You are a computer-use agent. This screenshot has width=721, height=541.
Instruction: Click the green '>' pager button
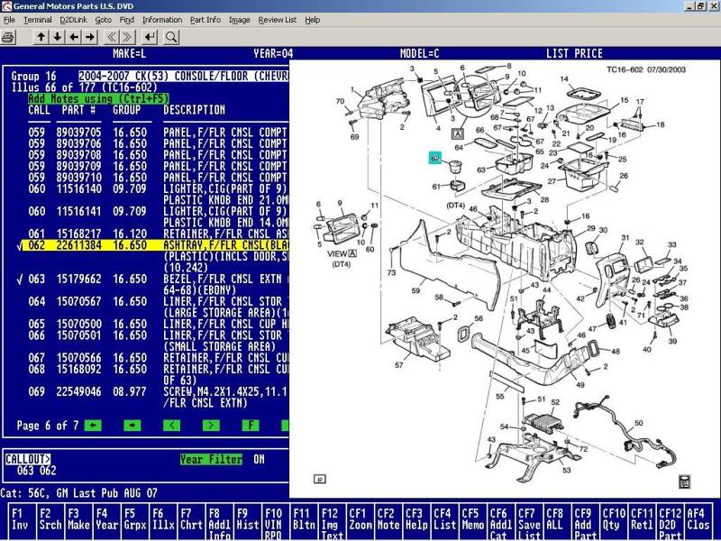click(211, 426)
